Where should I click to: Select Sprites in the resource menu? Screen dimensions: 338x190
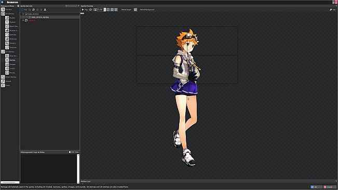coord(10,60)
